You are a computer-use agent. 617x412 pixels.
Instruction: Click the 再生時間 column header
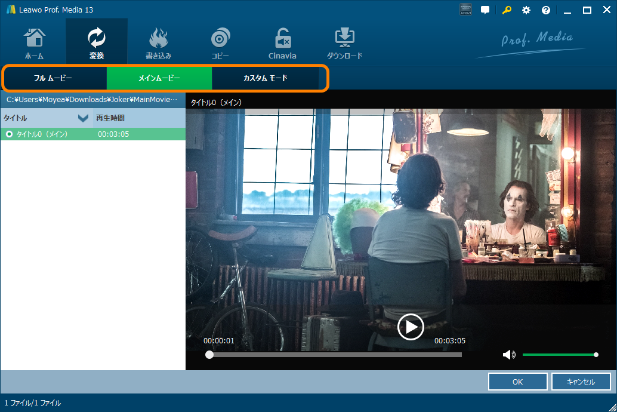(110, 118)
